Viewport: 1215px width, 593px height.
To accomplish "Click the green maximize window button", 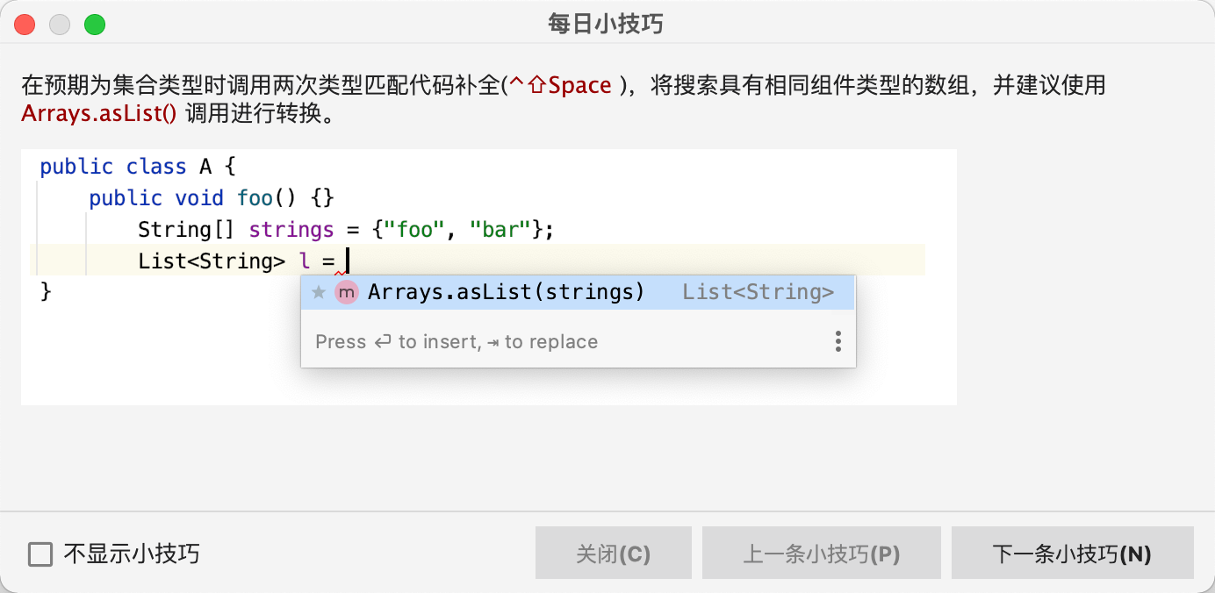I will click(x=94, y=25).
